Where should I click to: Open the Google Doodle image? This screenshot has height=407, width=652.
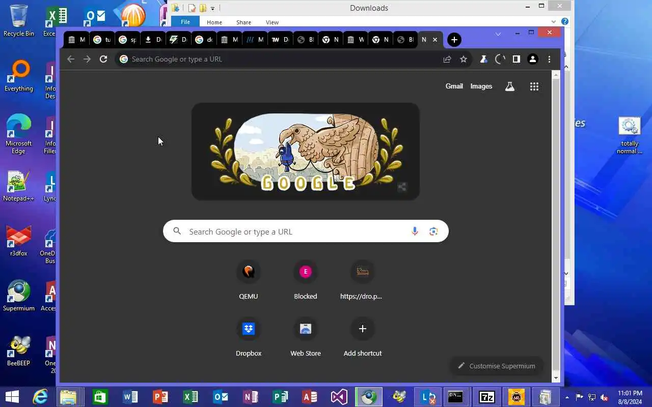tap(306, 151)
